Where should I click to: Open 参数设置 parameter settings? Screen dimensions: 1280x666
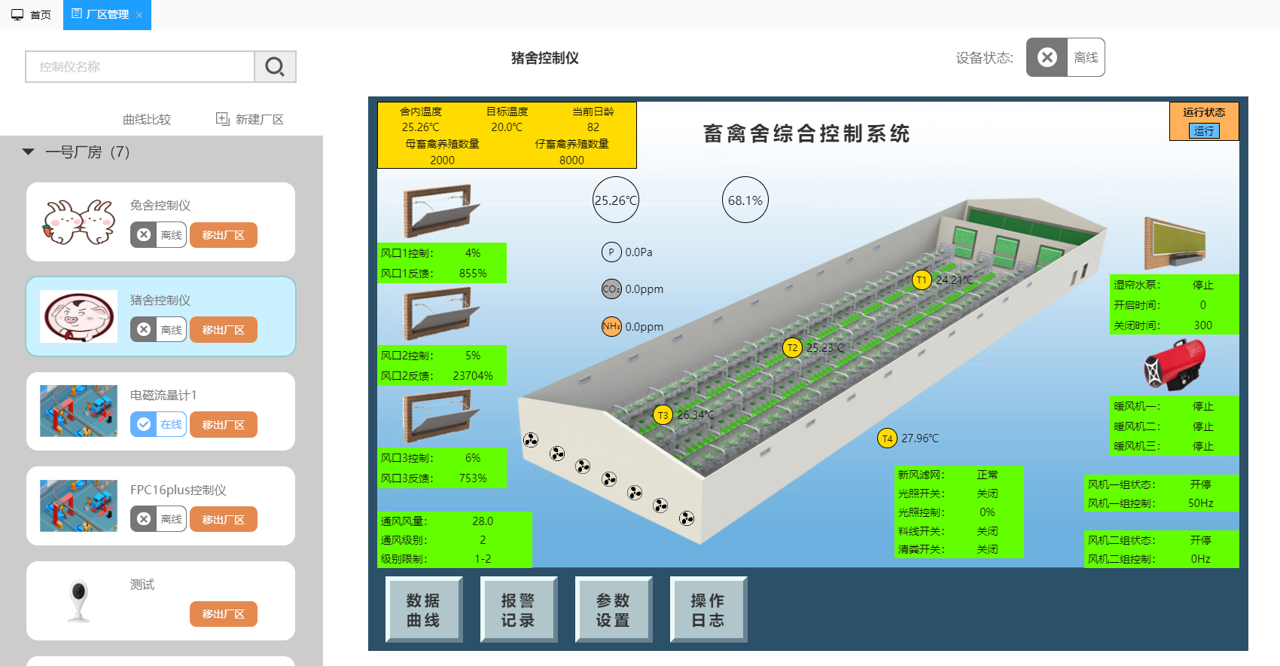613,609
